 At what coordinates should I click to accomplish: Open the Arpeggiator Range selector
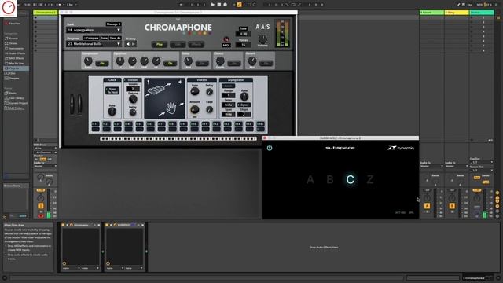[229, 95]
